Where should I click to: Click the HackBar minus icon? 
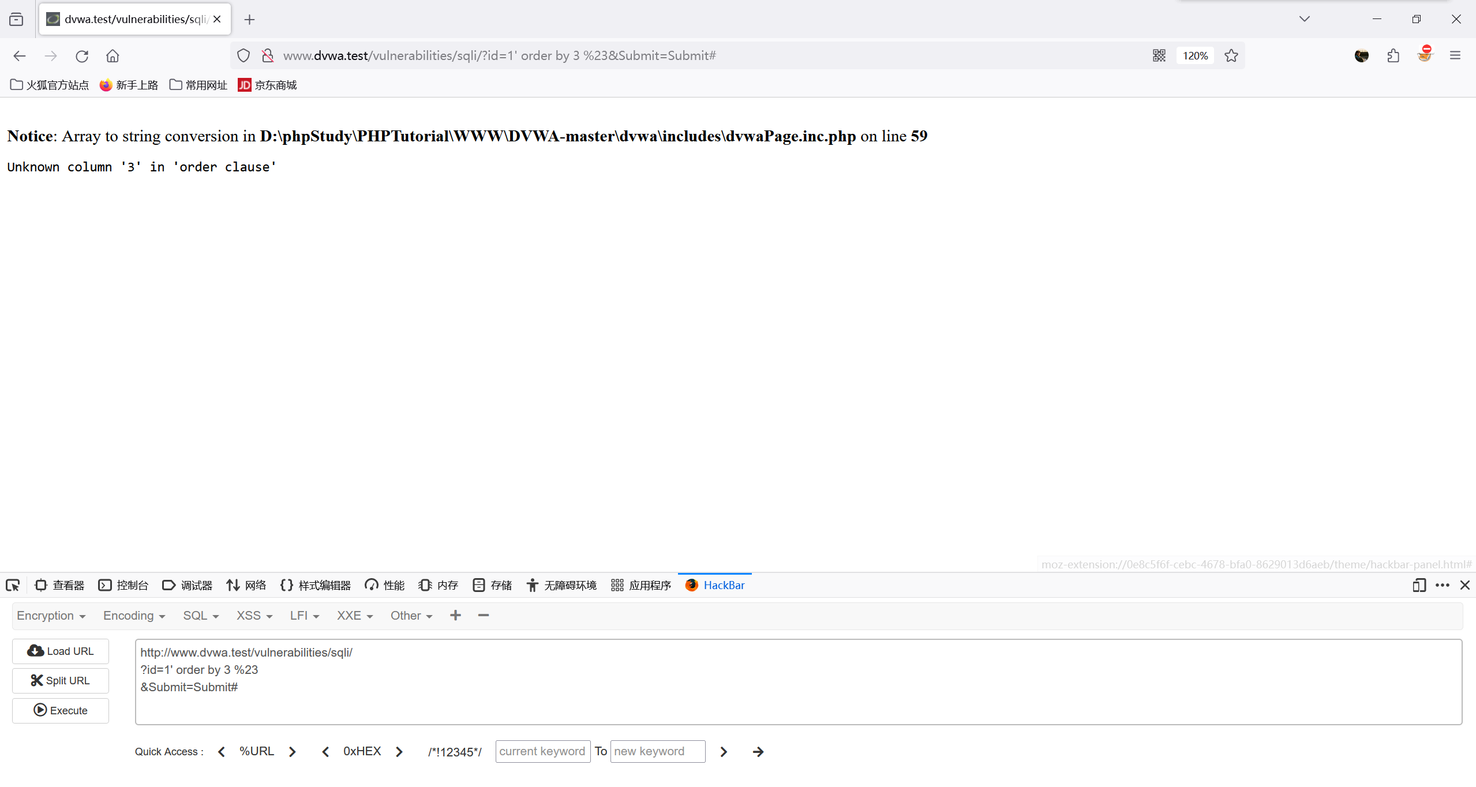[x=484, y=616]
